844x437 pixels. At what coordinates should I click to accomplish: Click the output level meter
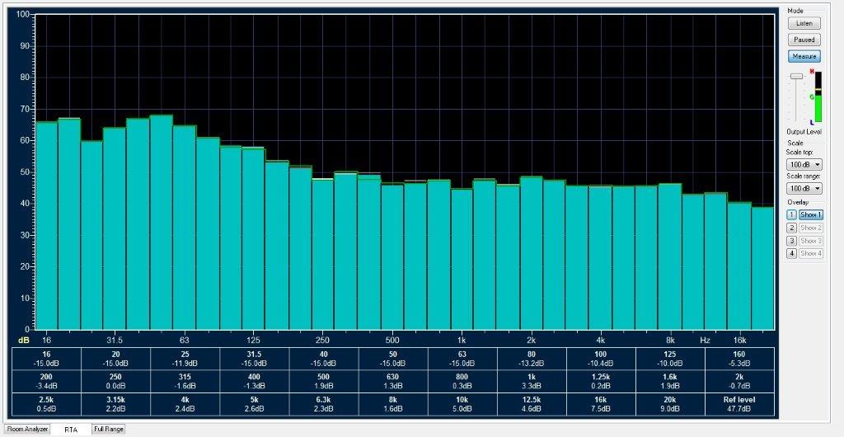pos(818,97)
